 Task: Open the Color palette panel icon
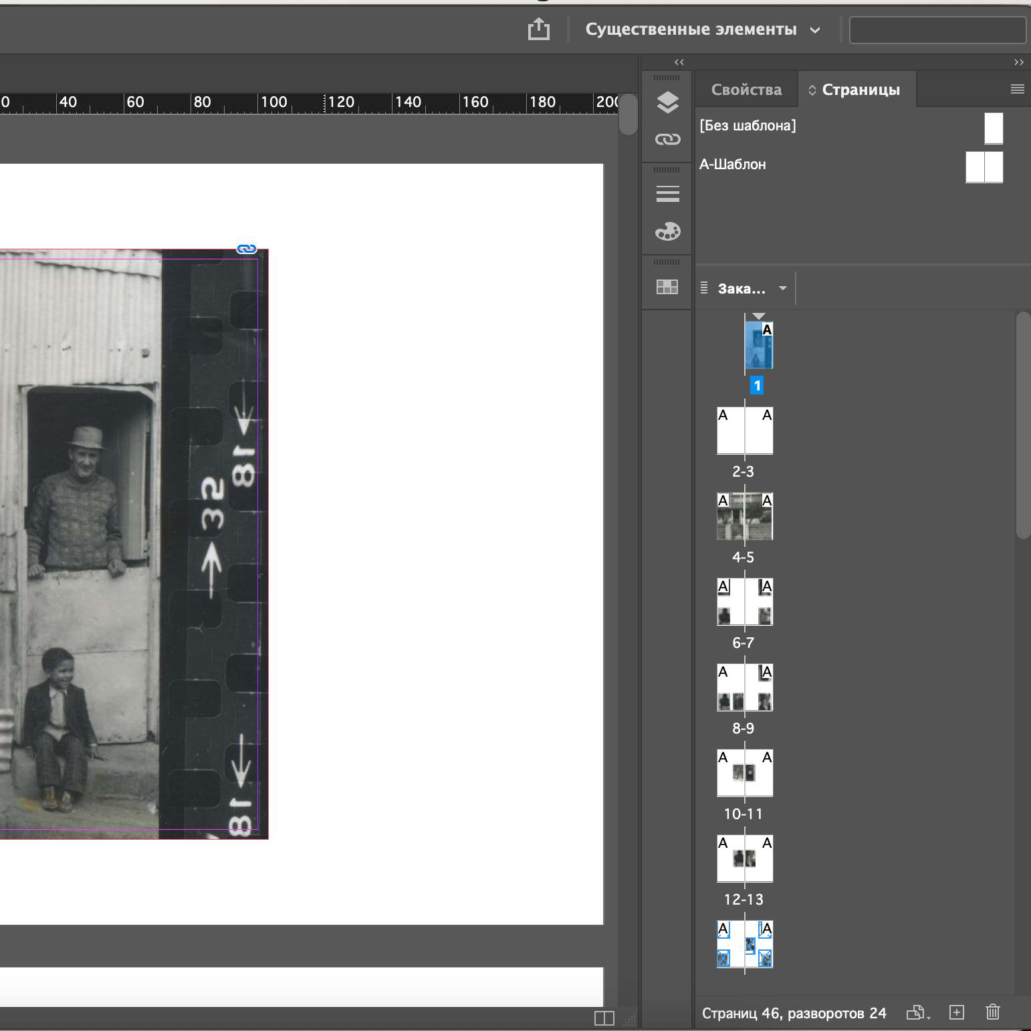(x=667, y=231)
